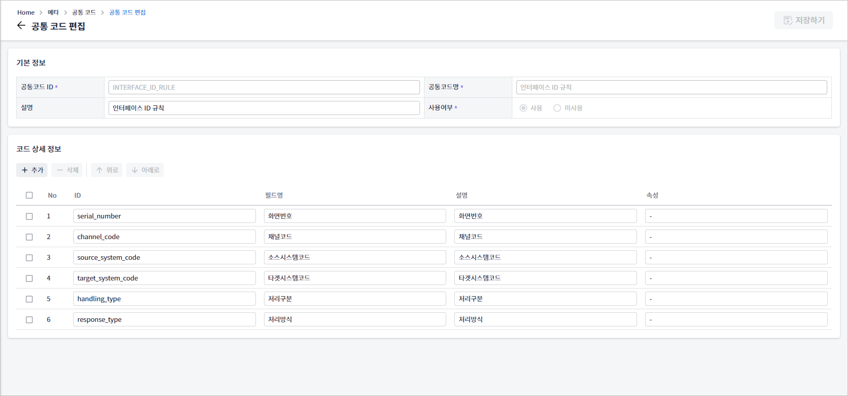Edit the 설명 field of row 1
Image resolution: width=848 pixels, height=396 pixels.
tap(546, 216)
